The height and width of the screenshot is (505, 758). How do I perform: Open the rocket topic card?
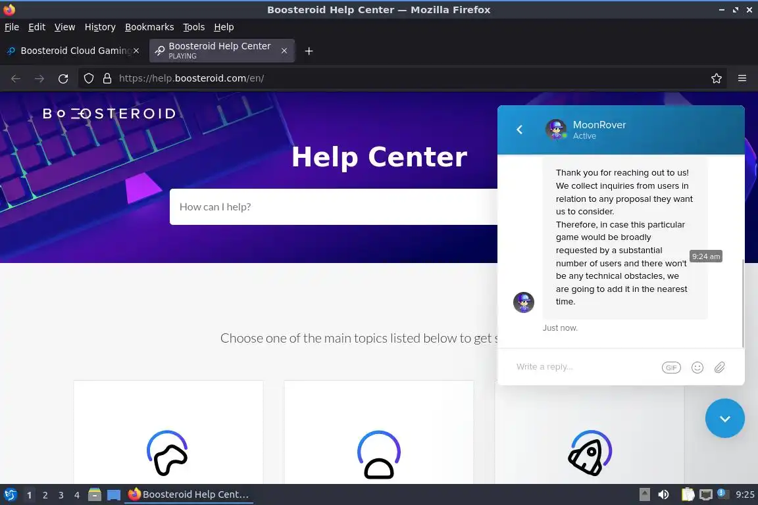tap(590, 435)
